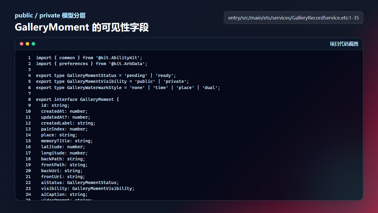
Task: Click the 项目代码截图 label
Action: click(344, 44)
